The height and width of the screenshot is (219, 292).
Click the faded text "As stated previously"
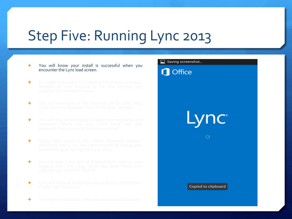[x=57, y=82]
